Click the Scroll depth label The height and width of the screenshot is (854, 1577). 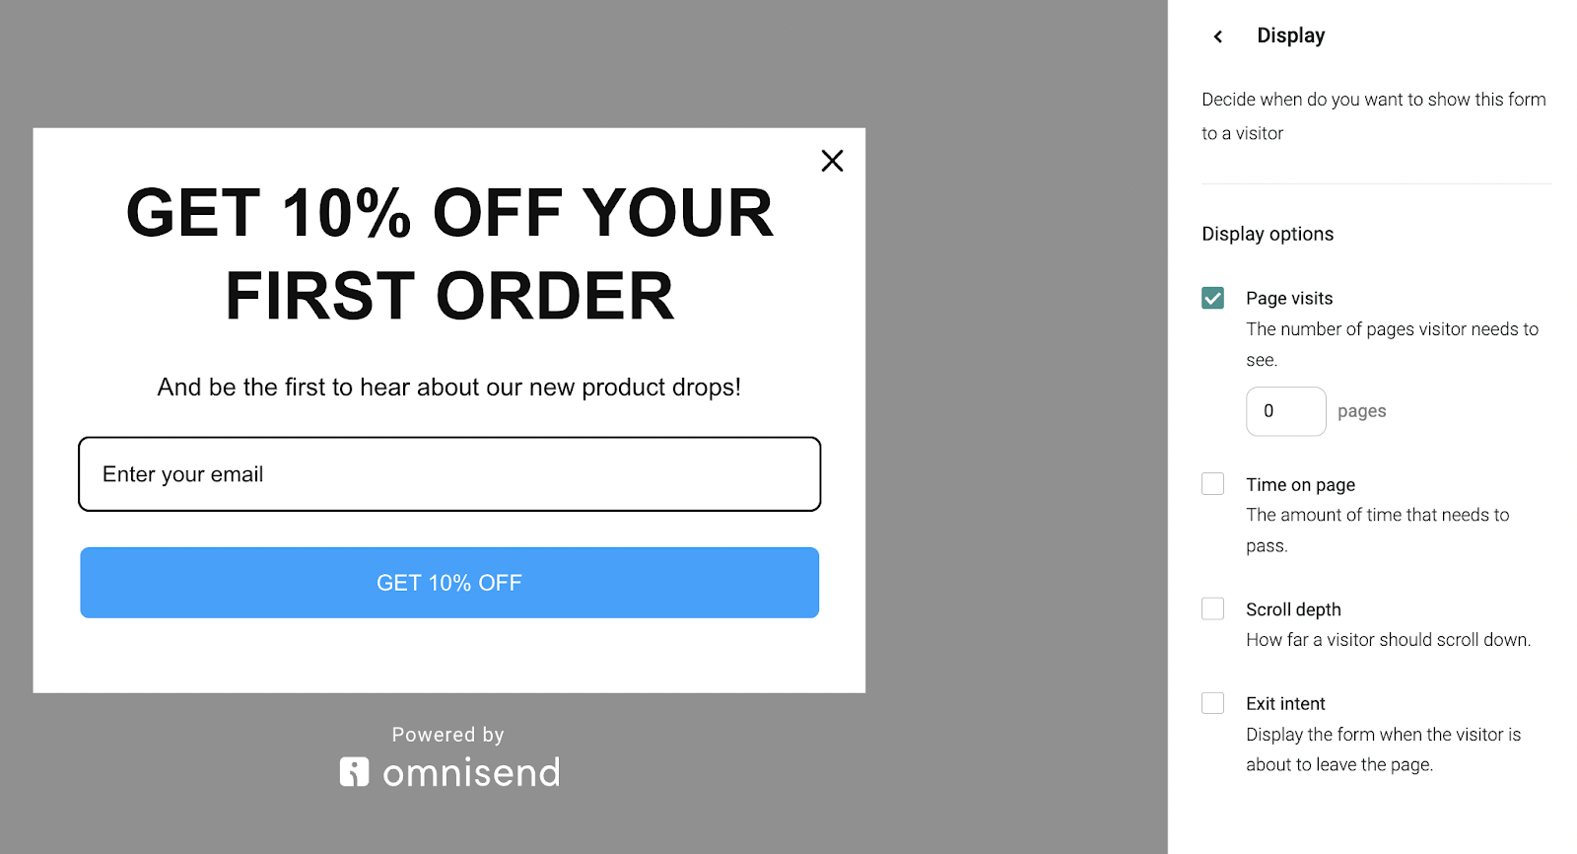[1293, 609]
